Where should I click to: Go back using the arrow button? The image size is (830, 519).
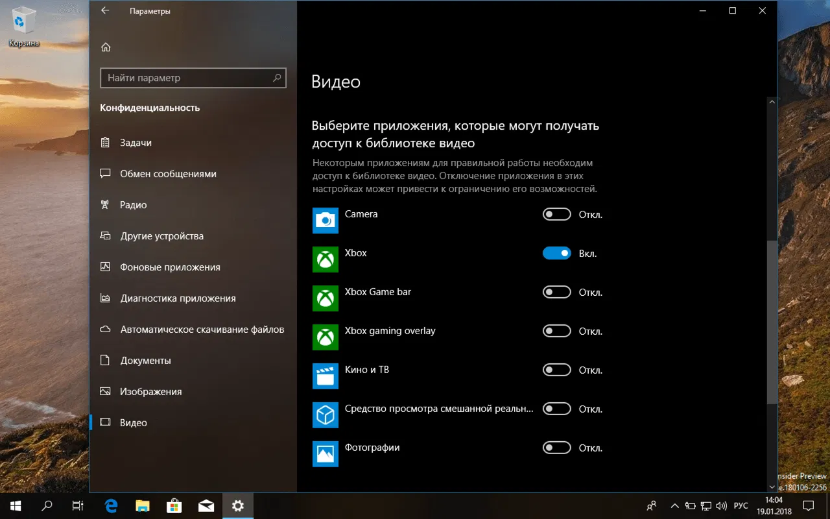click(x=104, y=10)
